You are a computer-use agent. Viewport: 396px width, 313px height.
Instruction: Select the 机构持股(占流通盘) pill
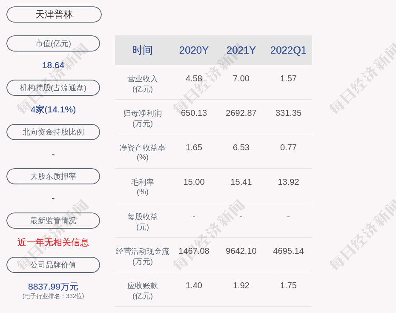(x=53, y=88)
